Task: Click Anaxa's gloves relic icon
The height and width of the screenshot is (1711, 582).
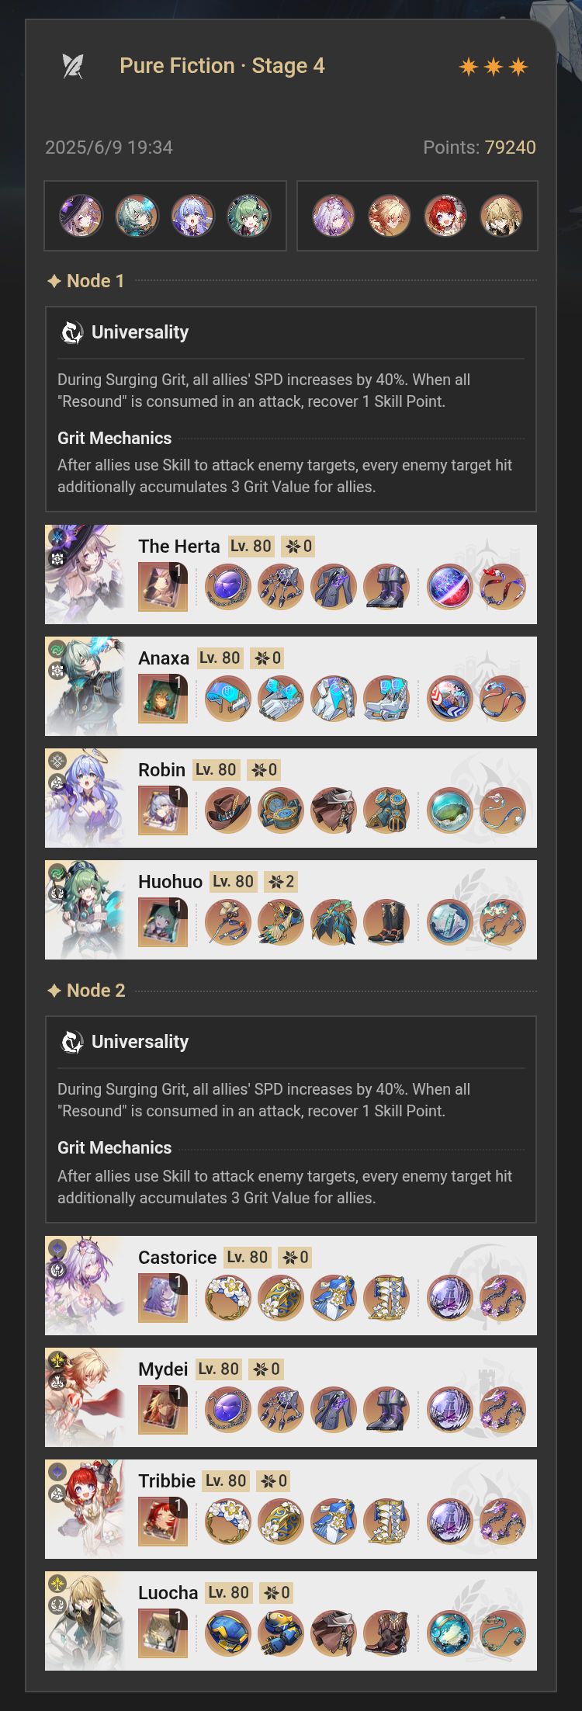Action: [281, 699]
